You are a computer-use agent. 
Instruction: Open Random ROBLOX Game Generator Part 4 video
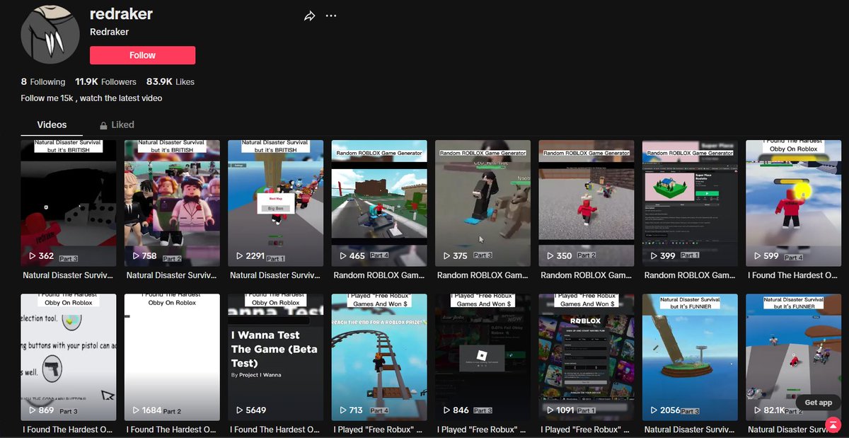click(x=379, y=203)
